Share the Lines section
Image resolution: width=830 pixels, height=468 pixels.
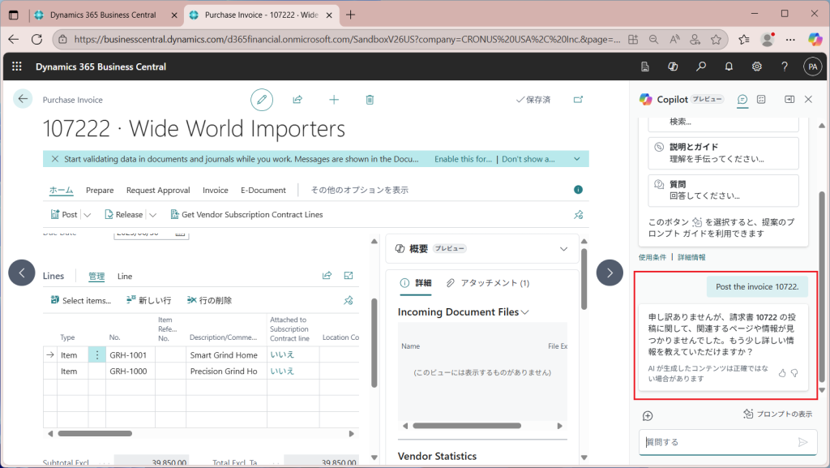pyautogui.click(x=327, y=275)
